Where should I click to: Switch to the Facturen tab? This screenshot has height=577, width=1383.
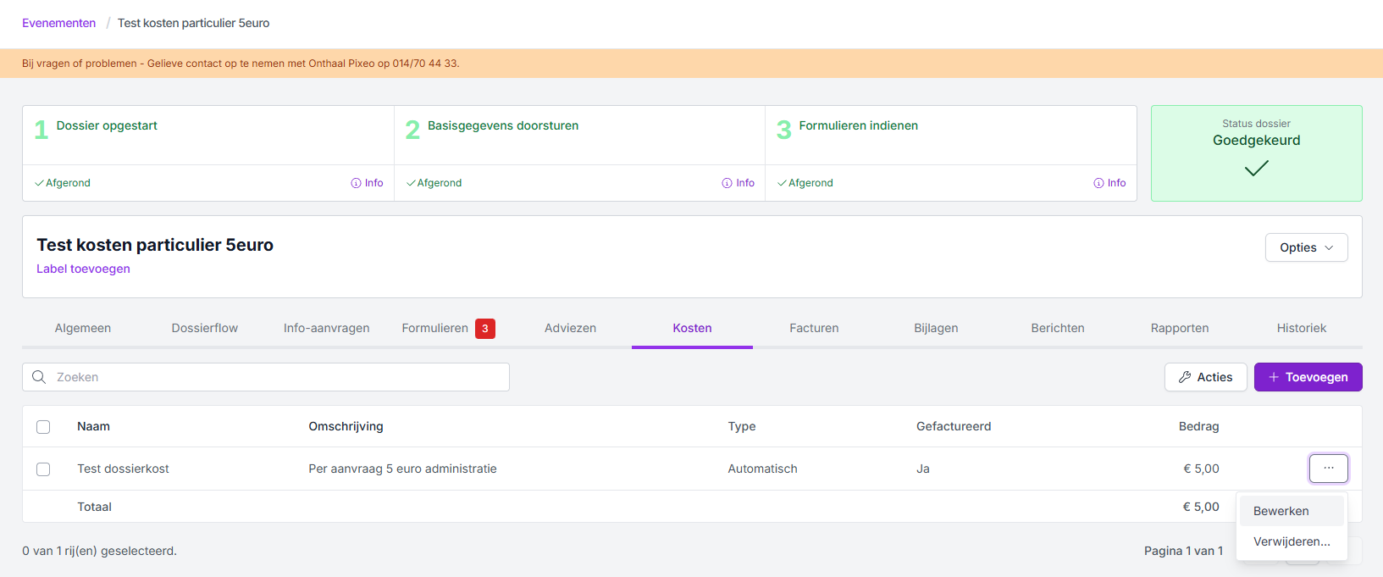tap(814, 328)
